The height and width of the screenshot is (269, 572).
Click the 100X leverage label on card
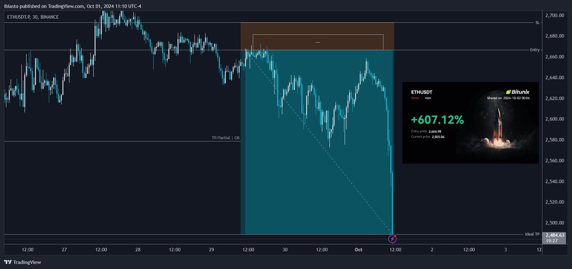pos(428,98)
